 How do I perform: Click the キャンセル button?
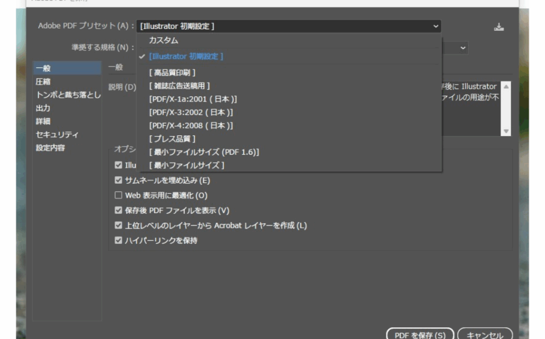(x=485, y=335)
